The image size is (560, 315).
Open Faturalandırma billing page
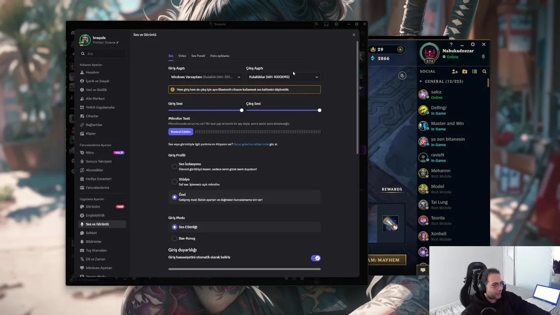point(102,188)
